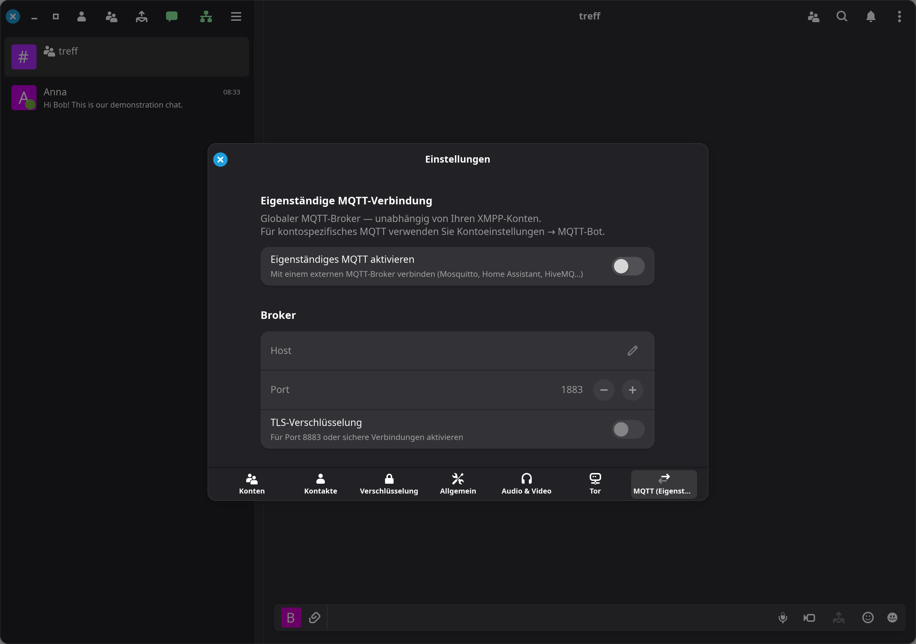The height and width of the screenshot is (644, 916).
Task: Enable Eigenständiges MQTT aktivieren switch
Action: [x=628, y=266]
